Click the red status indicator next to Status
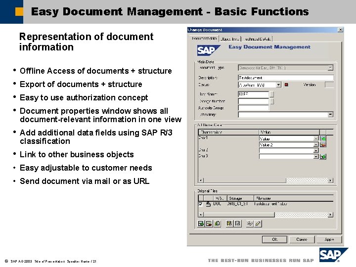This screenshot has width=356, height=267. coord(286,85)
